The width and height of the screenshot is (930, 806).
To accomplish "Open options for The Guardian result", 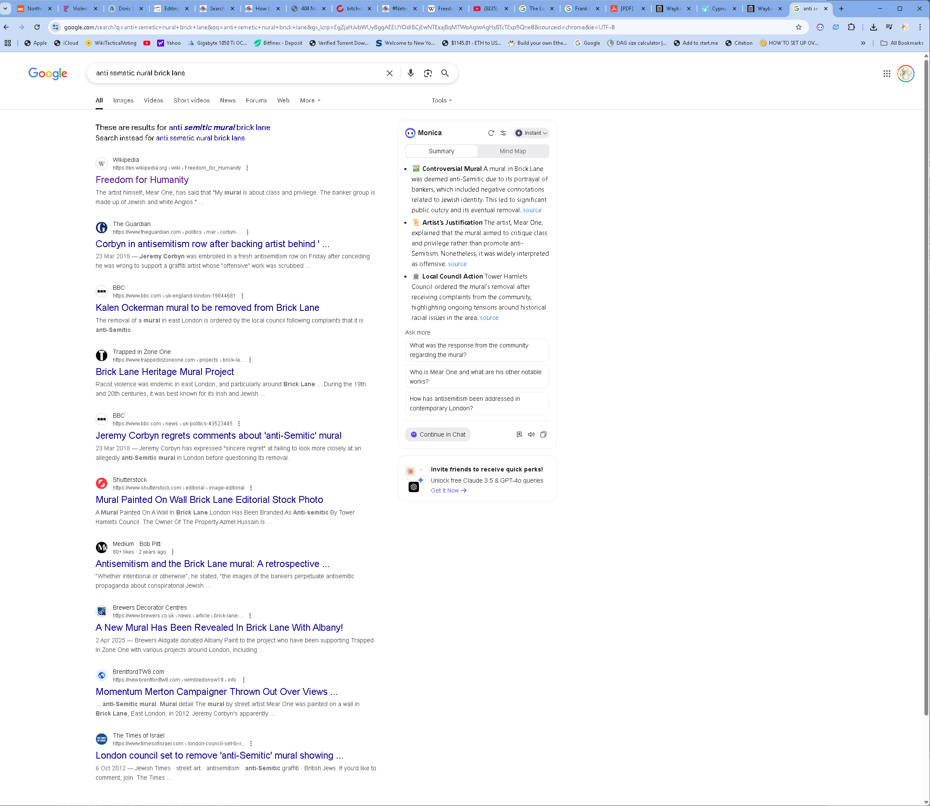I will (247, 232).
